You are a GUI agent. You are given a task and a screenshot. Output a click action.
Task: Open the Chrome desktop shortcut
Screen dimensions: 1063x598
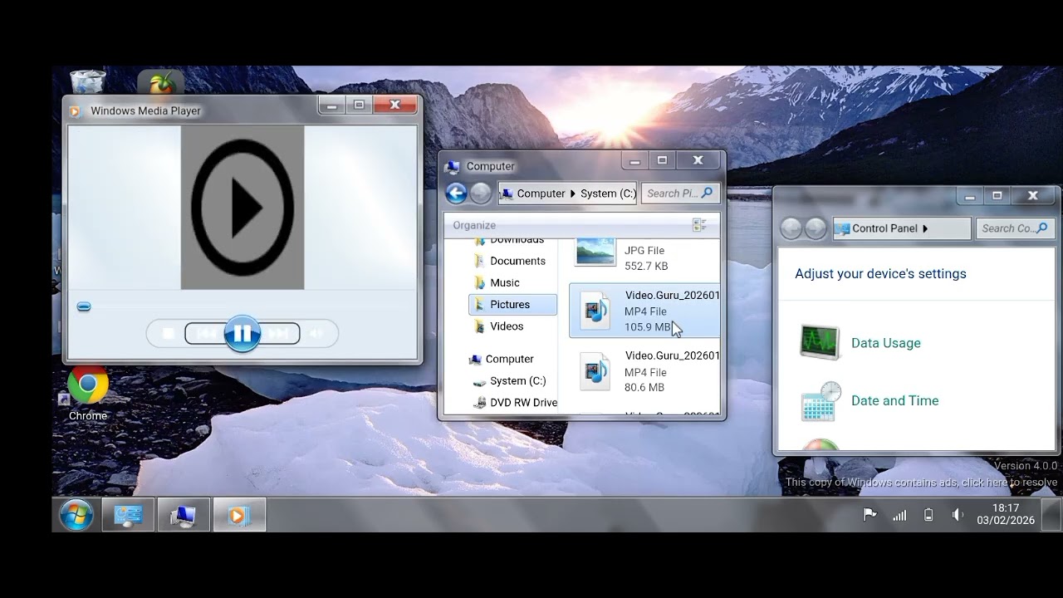87,395
